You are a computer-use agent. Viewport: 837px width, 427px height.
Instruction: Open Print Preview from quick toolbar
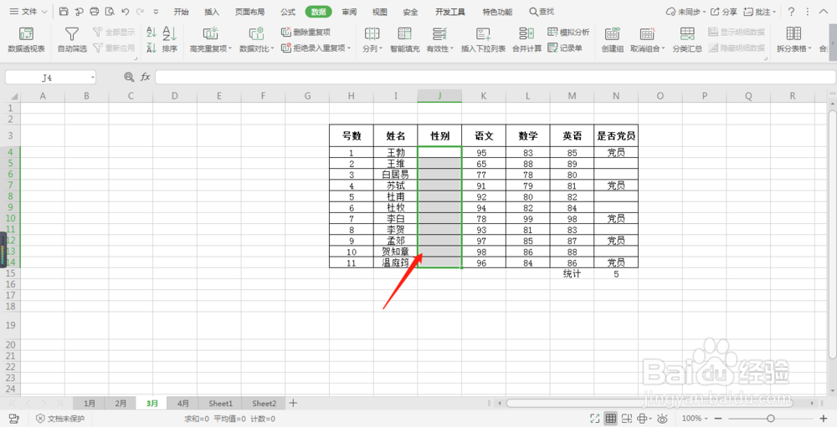[110, 11]
